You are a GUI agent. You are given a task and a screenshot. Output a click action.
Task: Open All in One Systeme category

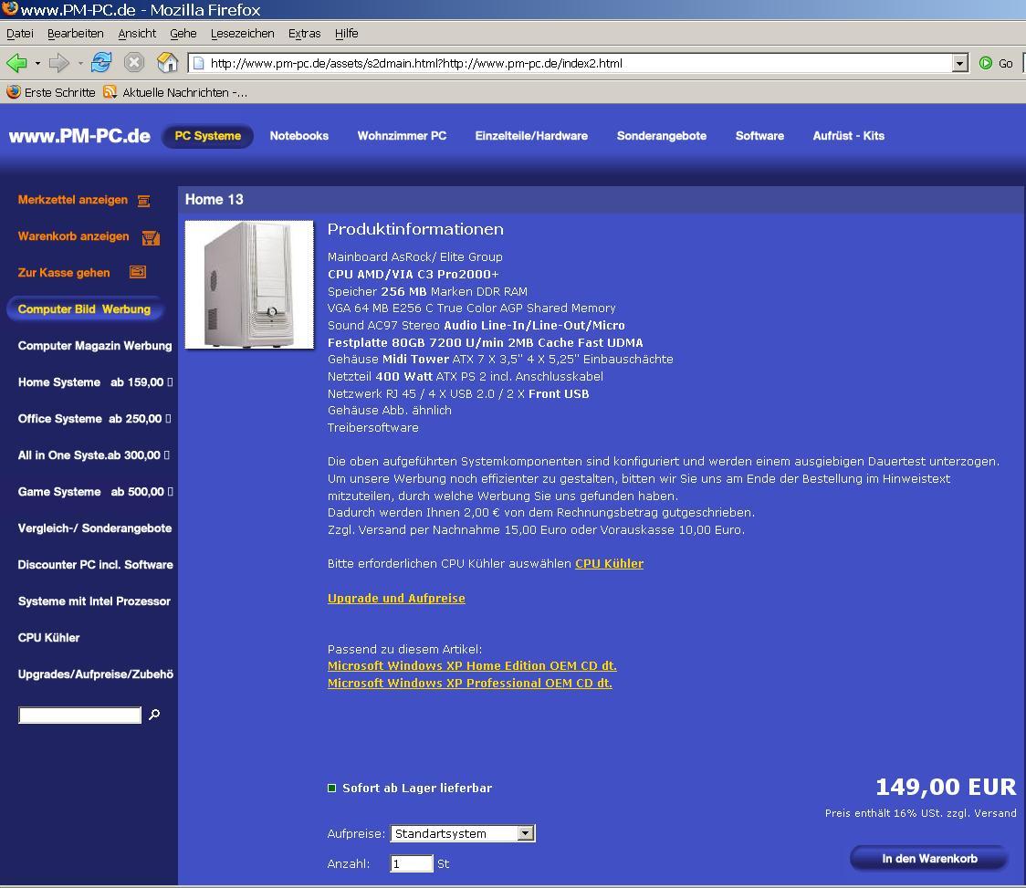tap(94, 455)
